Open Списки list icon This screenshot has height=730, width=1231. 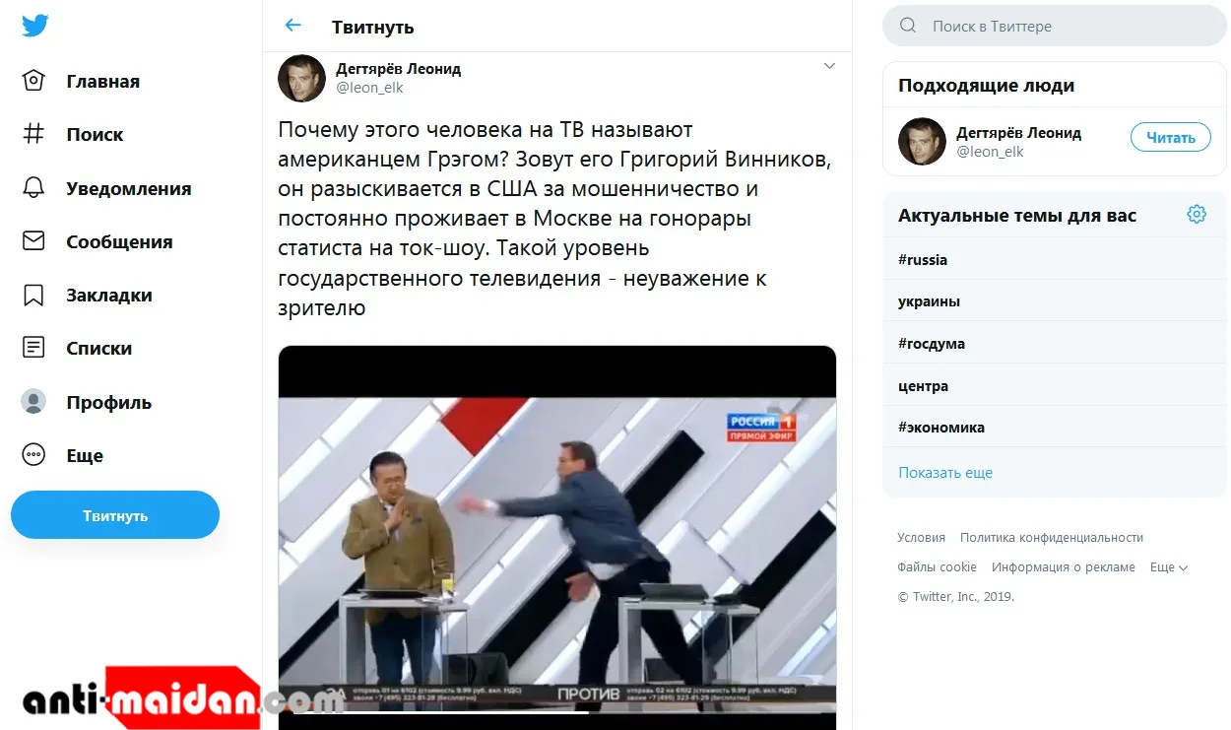point(33,348)
